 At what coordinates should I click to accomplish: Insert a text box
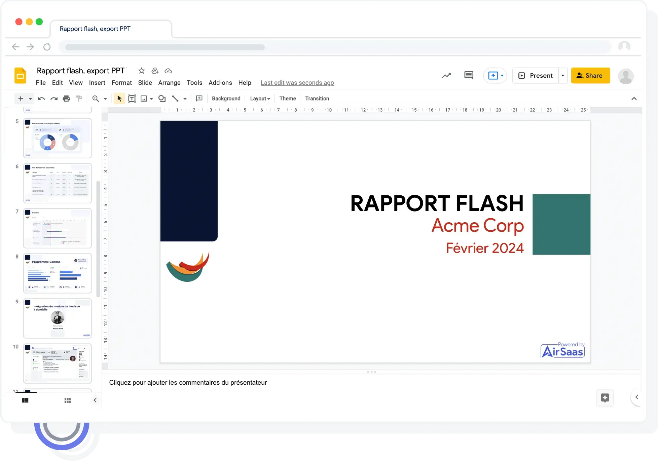pyautogui.click(x=132, y=99)
